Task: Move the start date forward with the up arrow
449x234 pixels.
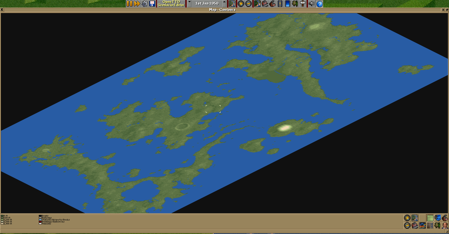Action: [x=225, y=4]
